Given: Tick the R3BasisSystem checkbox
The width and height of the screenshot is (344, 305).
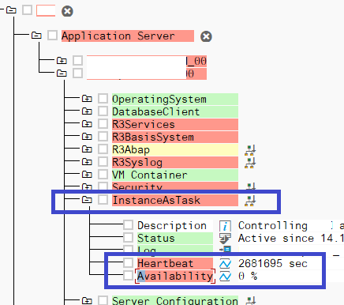Looking at the screenshot, I should pos(103,137).
